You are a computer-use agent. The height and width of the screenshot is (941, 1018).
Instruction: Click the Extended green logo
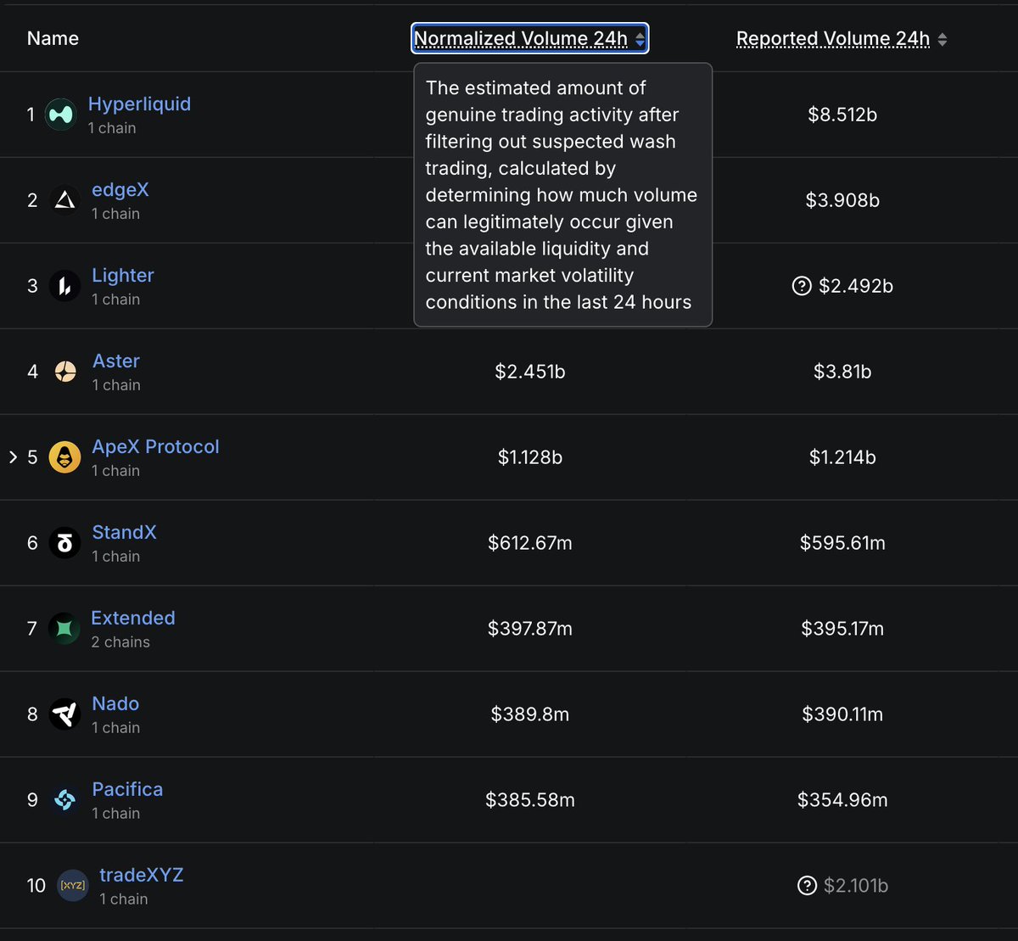click(63, 628)
